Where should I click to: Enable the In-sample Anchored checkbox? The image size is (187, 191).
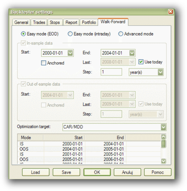[x=44, y=63]
